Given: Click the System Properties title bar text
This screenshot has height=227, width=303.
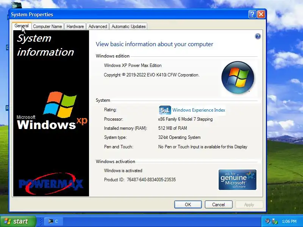Looking at the screenshot, I should pyautogui.click(x=32, y=15).
